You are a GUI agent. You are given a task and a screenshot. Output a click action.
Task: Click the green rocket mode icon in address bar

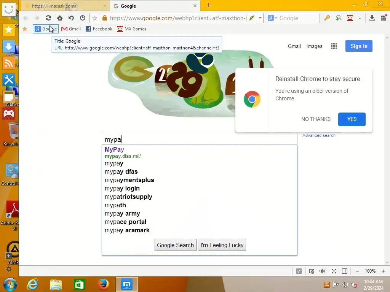(x=252, y=18)
